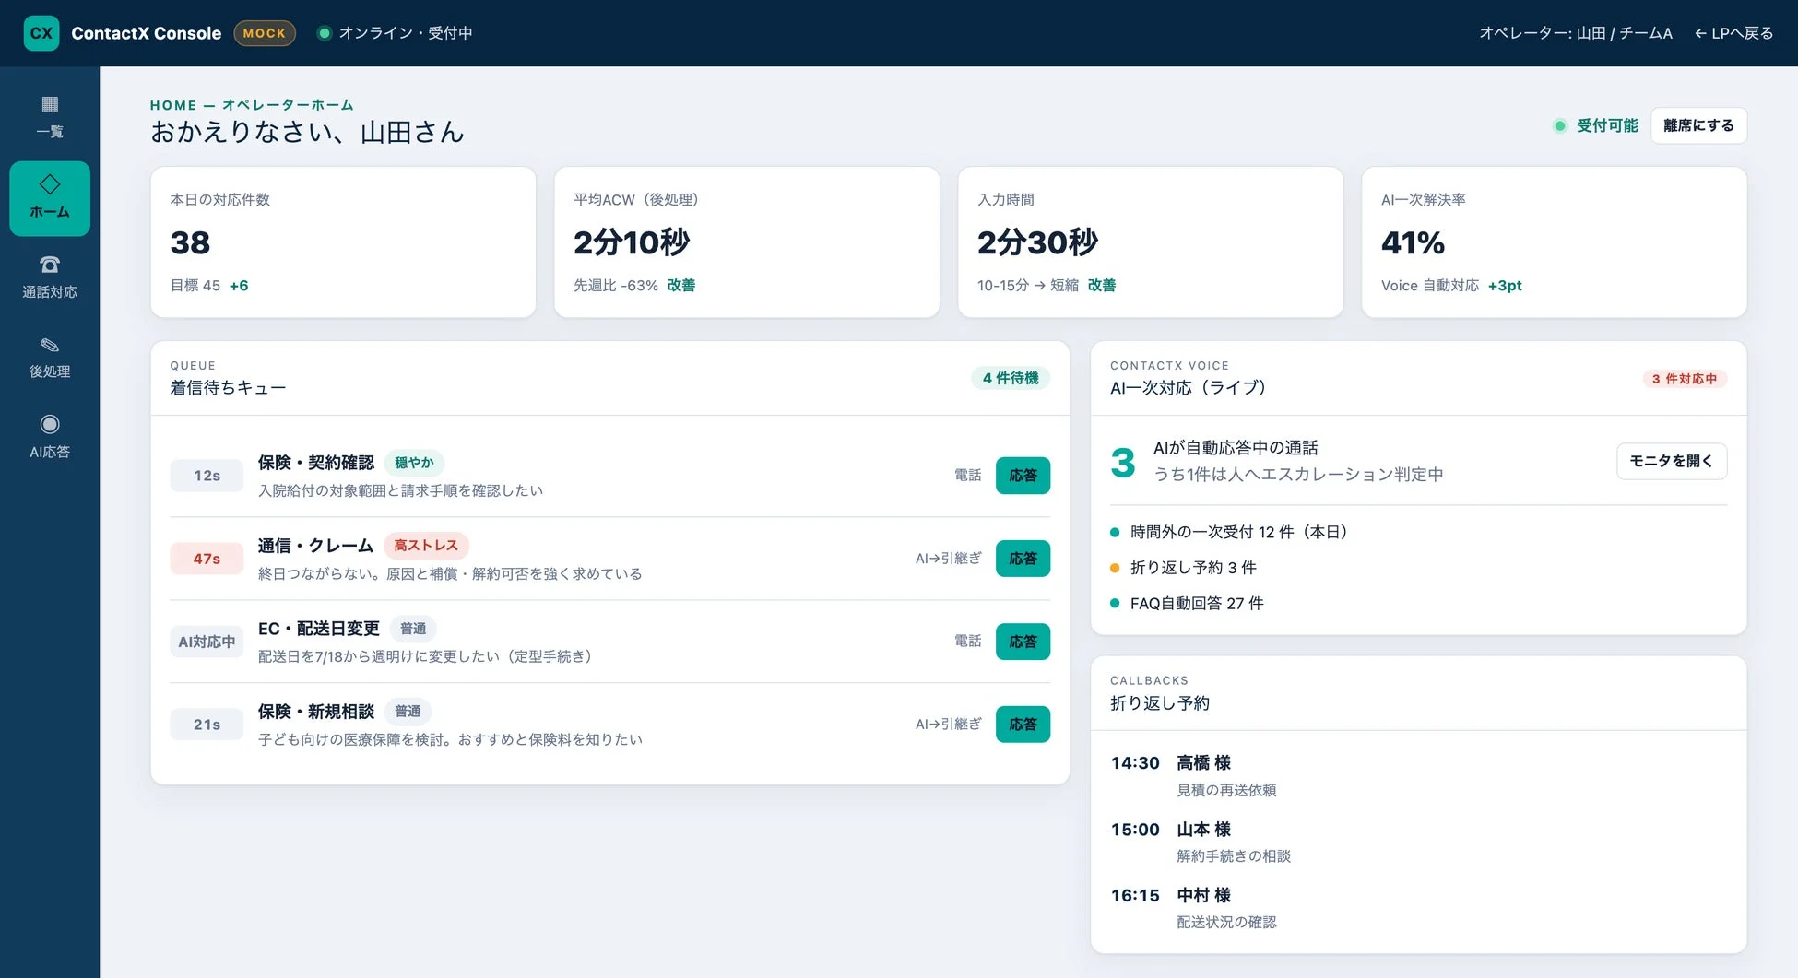Screen dimensions: 1798x978
Task: Answer the 保険・新規相談 call
Action: coord(1023,725)
